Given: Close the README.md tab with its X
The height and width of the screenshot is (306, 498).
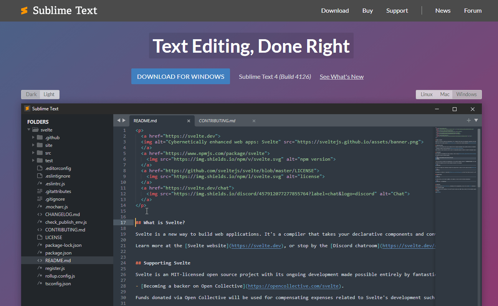Looking at the screenshot, I should coord(189,121).
